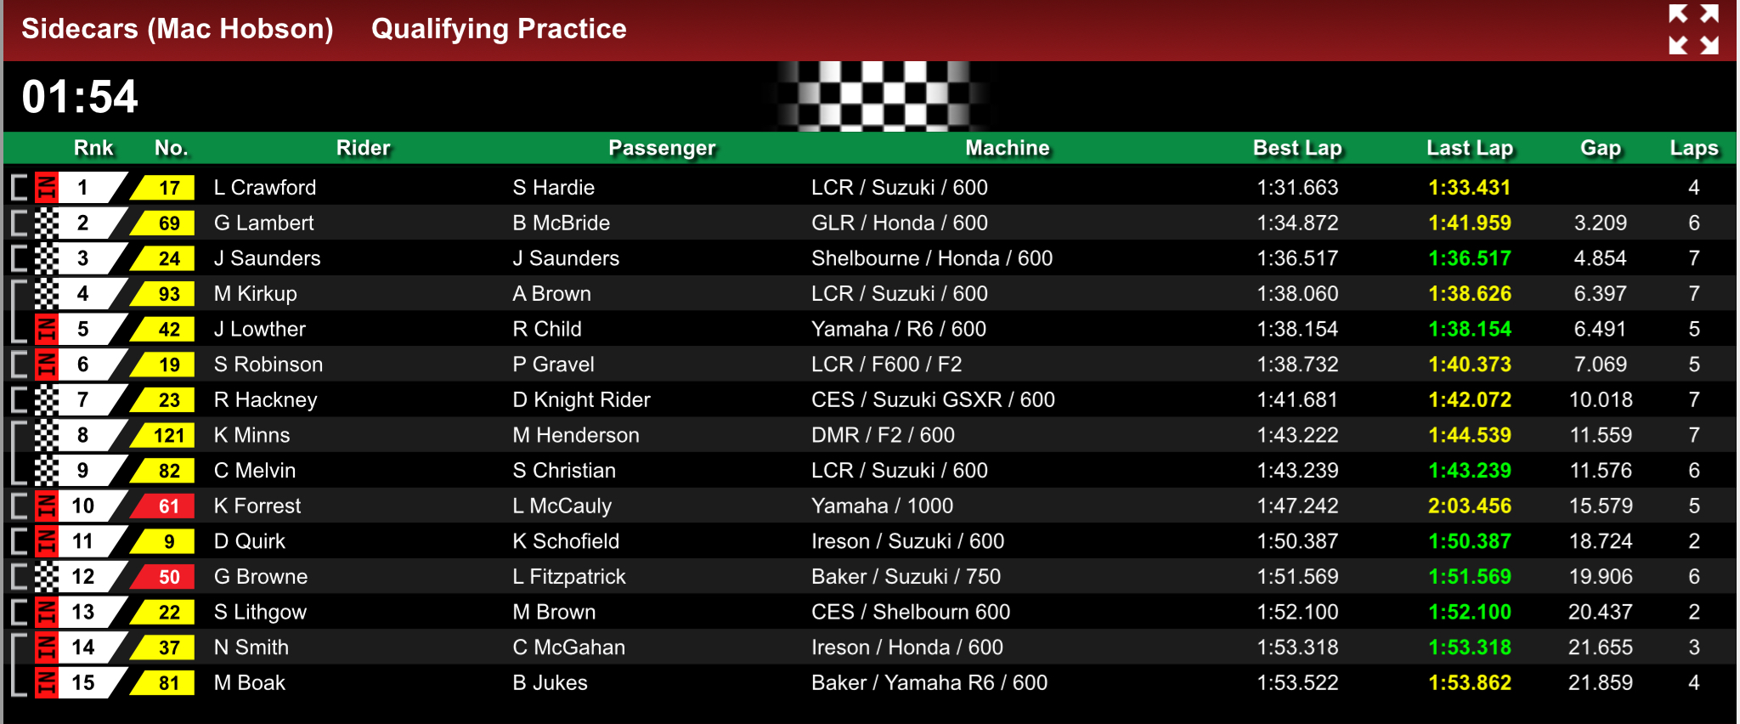1740x724 pixels.
Task: Click the red IN icon for M Boak
Action: click(47, 682)
